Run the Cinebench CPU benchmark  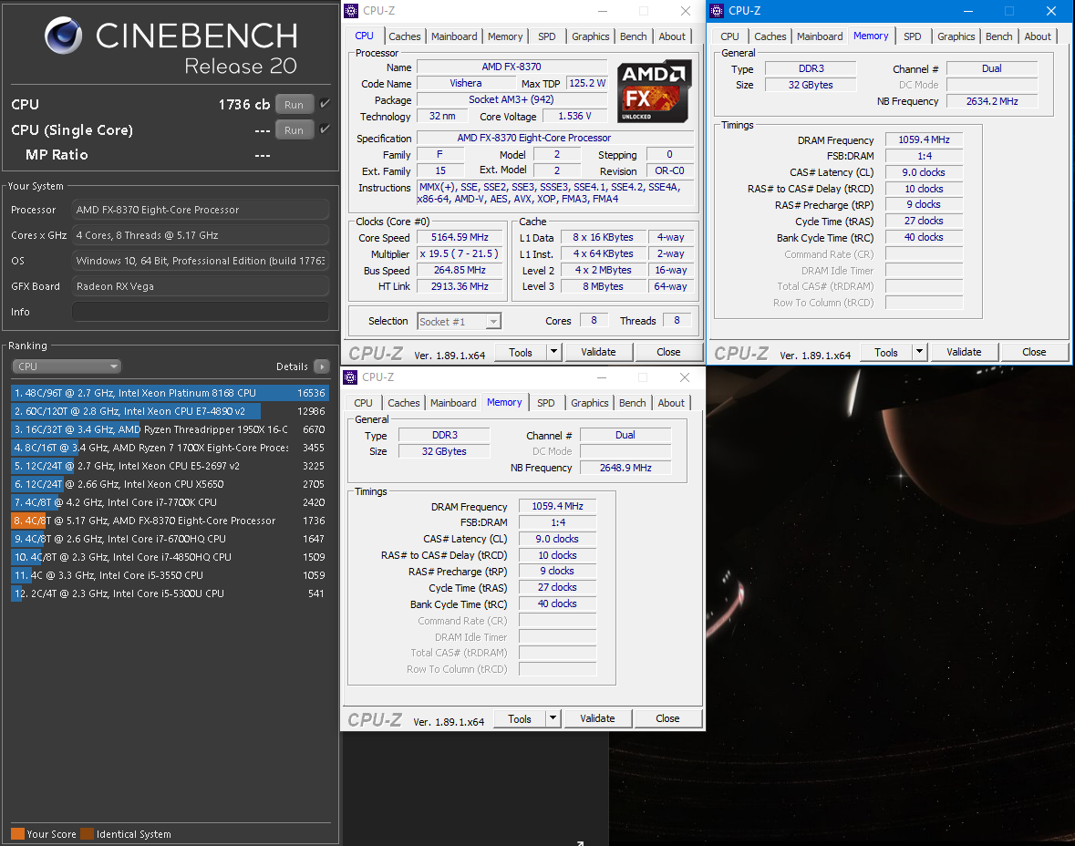(295, 104)
